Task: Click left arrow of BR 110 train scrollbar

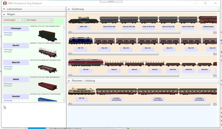Action: [70, 54]
